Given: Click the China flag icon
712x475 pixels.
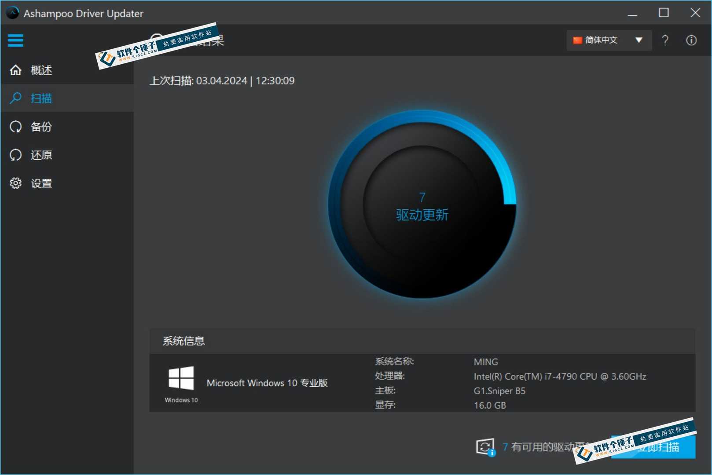Looking at the screenshot, I should coord(577,40).
